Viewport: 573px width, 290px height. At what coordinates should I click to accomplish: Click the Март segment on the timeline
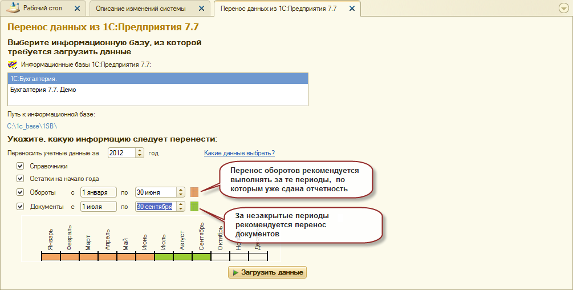(89, 256)
